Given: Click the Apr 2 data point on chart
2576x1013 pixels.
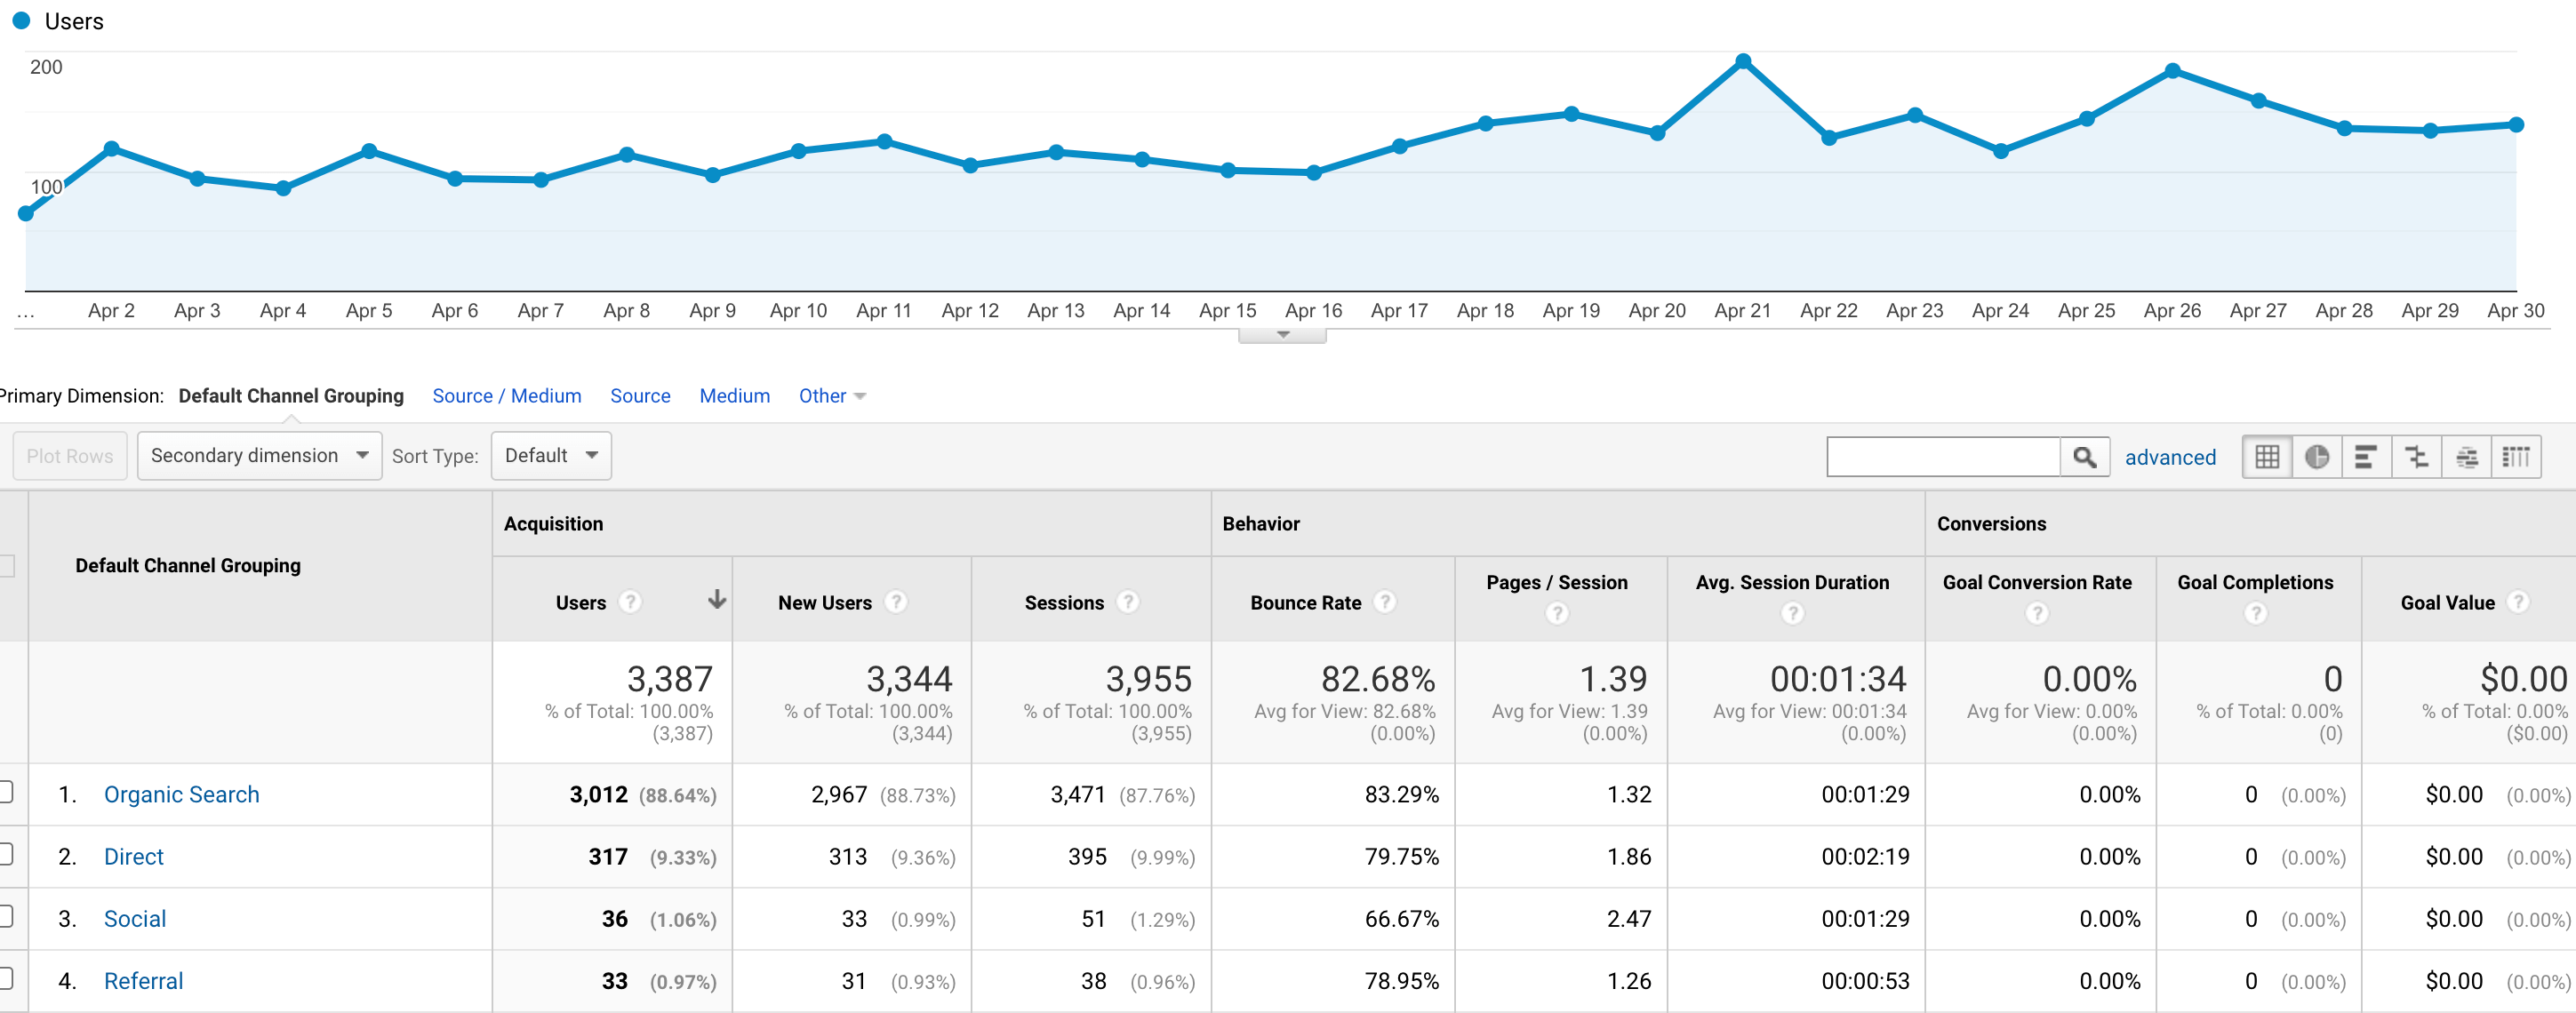Looking at the screenshot, I should click(x=112, y=149).
